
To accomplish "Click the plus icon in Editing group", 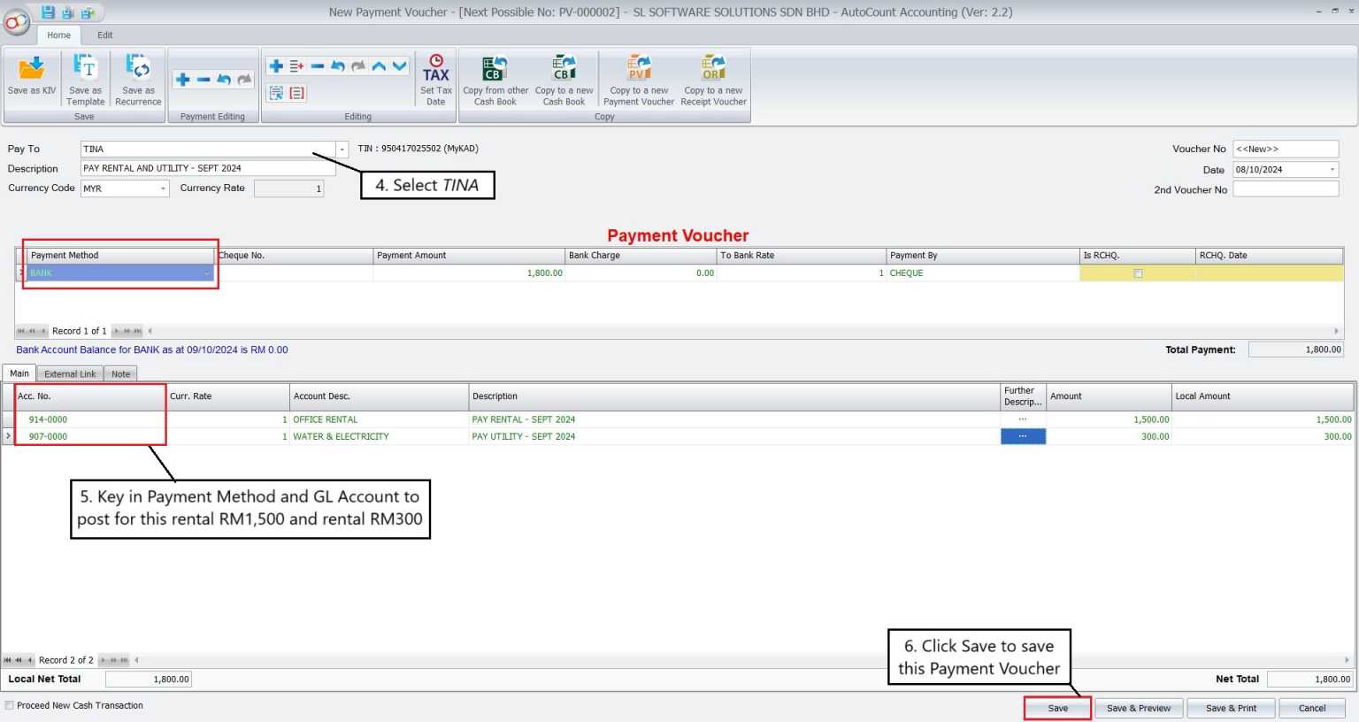I will point(276,66).
